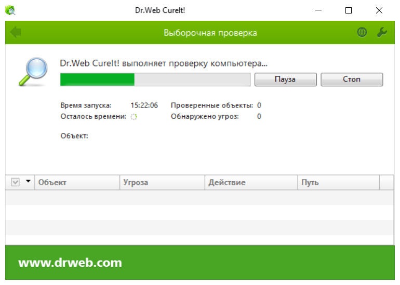Click the Пауза button

[x=286, y=79]
